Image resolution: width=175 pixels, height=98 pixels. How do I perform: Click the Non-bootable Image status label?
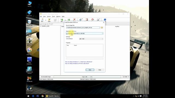tap(46, 77)
